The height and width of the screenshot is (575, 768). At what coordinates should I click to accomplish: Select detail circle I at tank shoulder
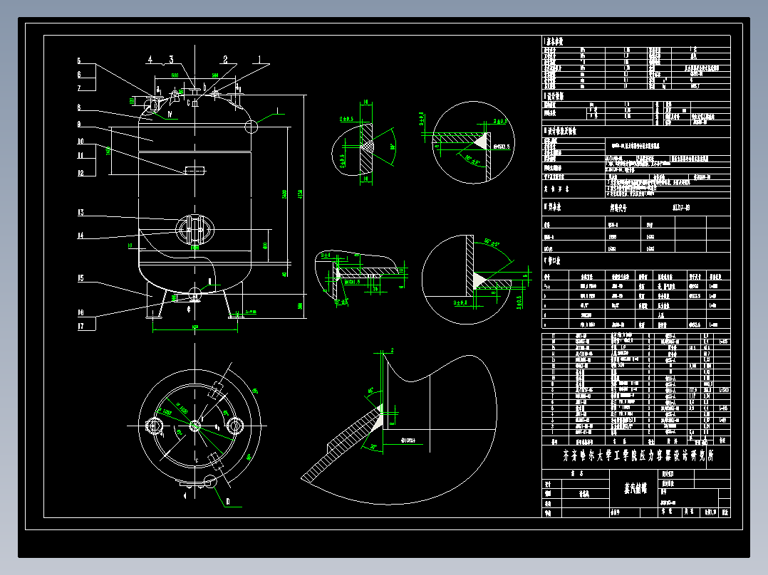251,127
